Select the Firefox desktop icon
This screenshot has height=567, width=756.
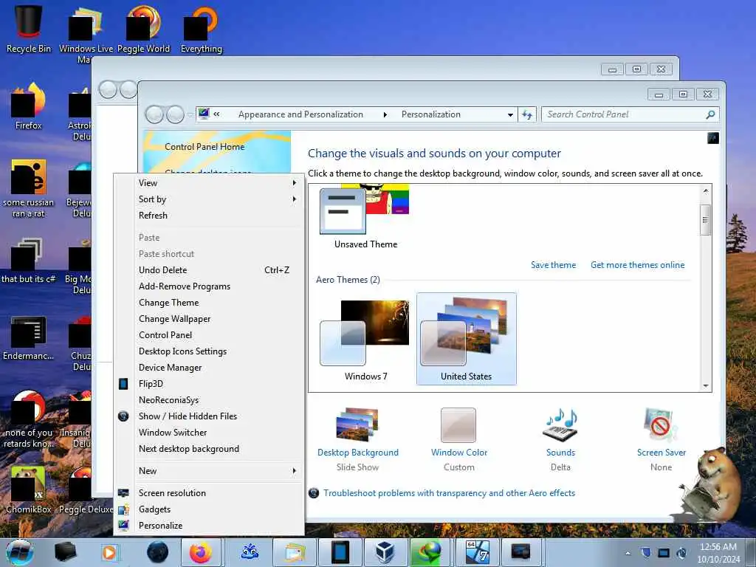click(29, 106)
